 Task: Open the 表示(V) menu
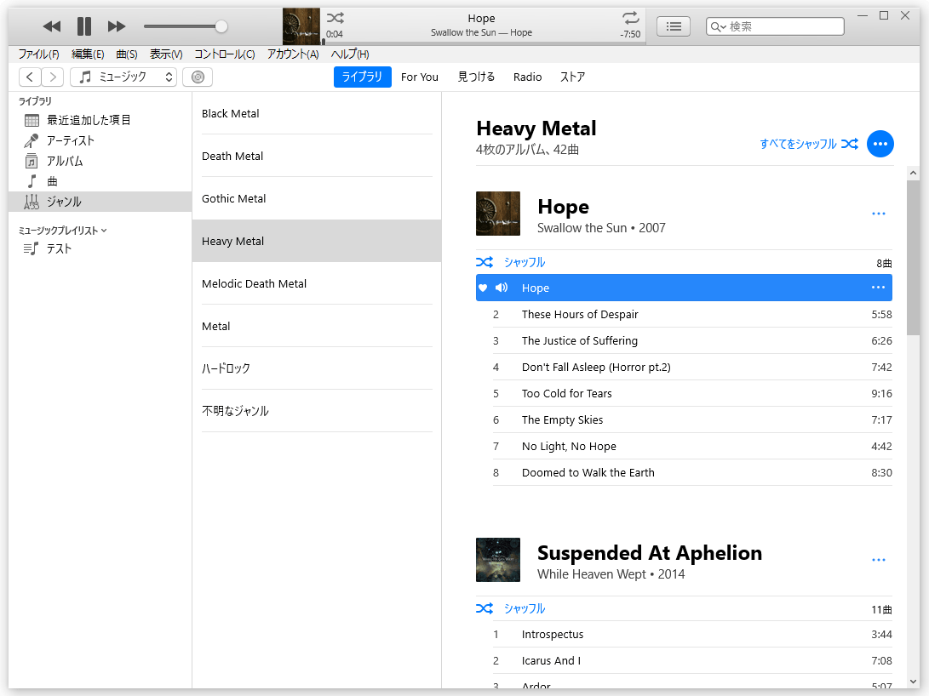pyautogui.click(x=166, y=54)
